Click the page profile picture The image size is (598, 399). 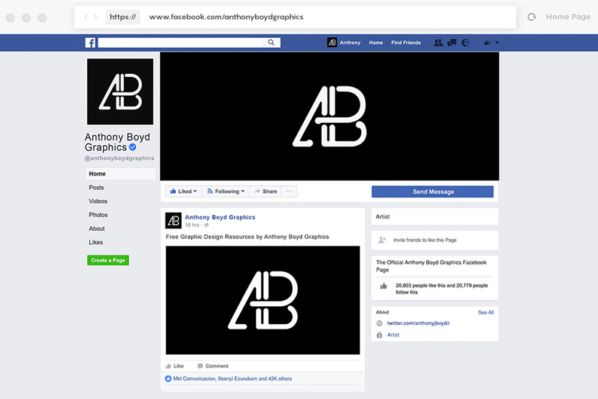[x=120, y=92]
